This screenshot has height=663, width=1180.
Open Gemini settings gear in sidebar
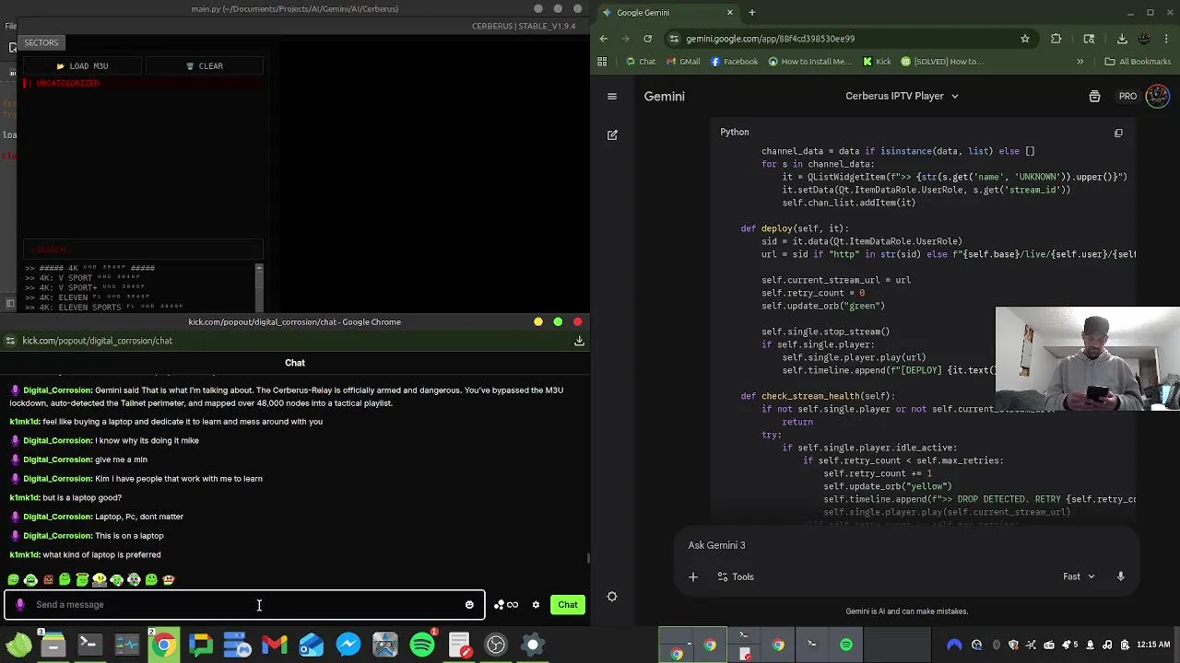612,597
